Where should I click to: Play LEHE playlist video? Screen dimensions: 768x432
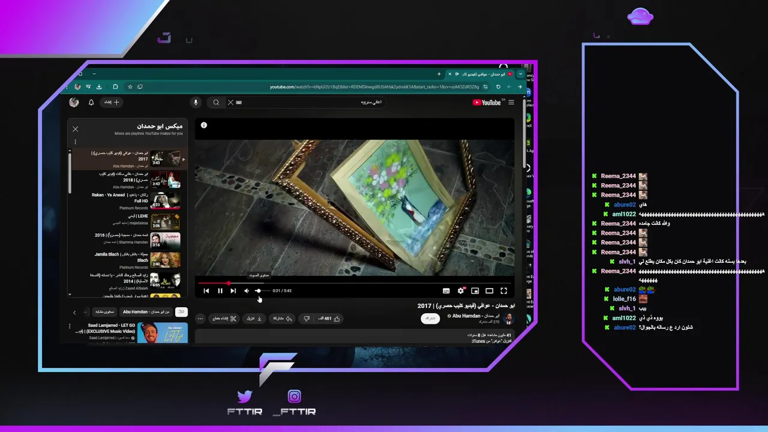128,221
